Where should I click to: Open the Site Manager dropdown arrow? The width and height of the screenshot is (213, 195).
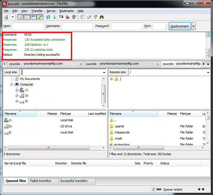tap(13, 17)
